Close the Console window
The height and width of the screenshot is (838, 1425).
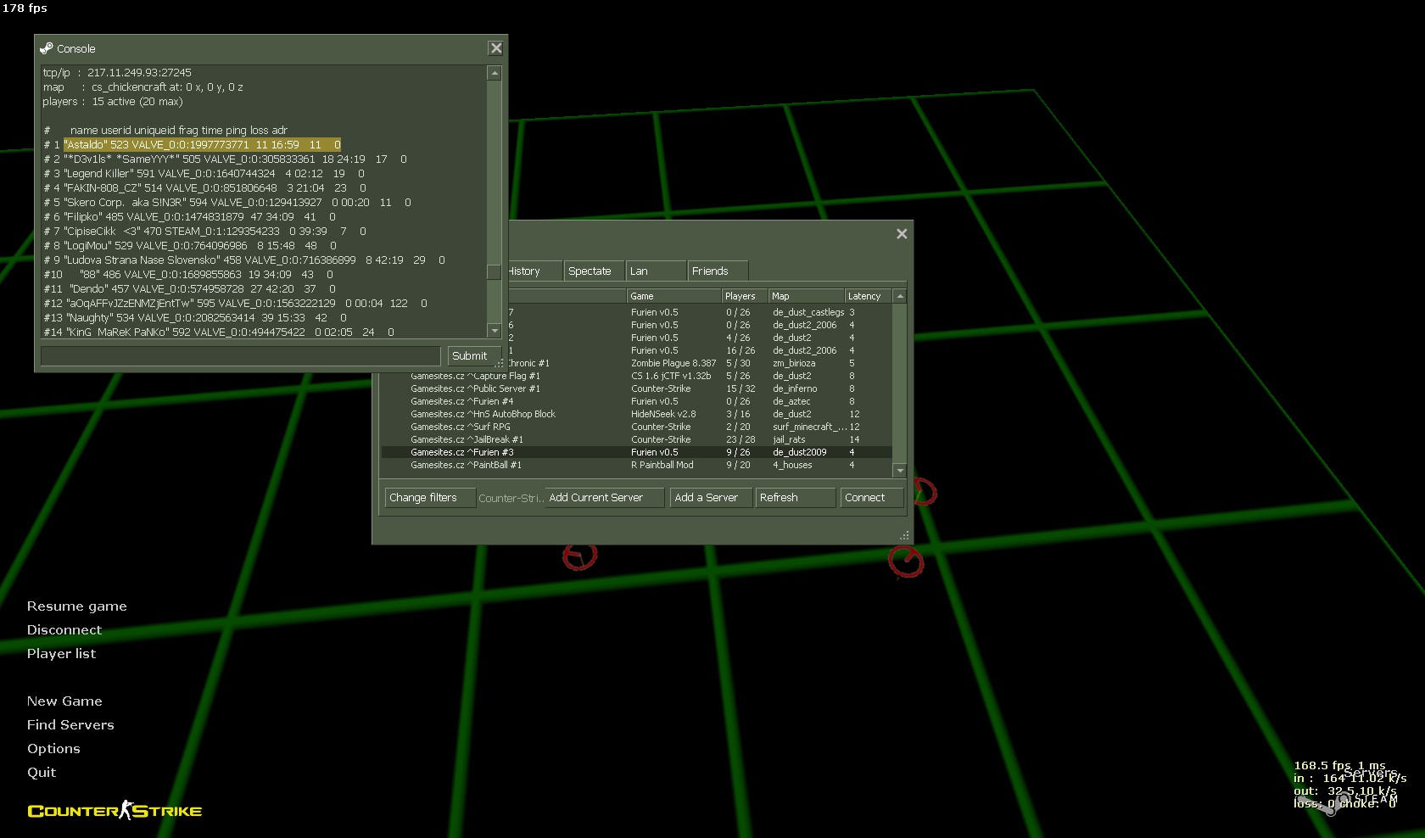[496, 48]
